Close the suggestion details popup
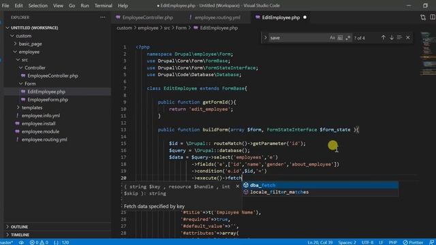 point(238,186)
